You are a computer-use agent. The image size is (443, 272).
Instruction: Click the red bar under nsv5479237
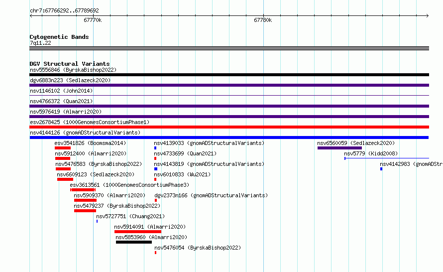tap(85, 211)
